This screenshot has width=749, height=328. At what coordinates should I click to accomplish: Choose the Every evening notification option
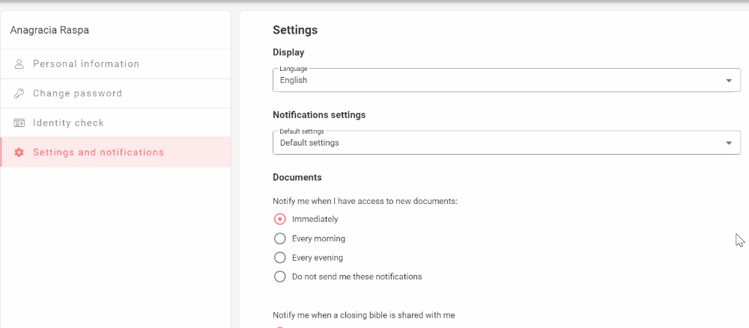click(280, 258)
